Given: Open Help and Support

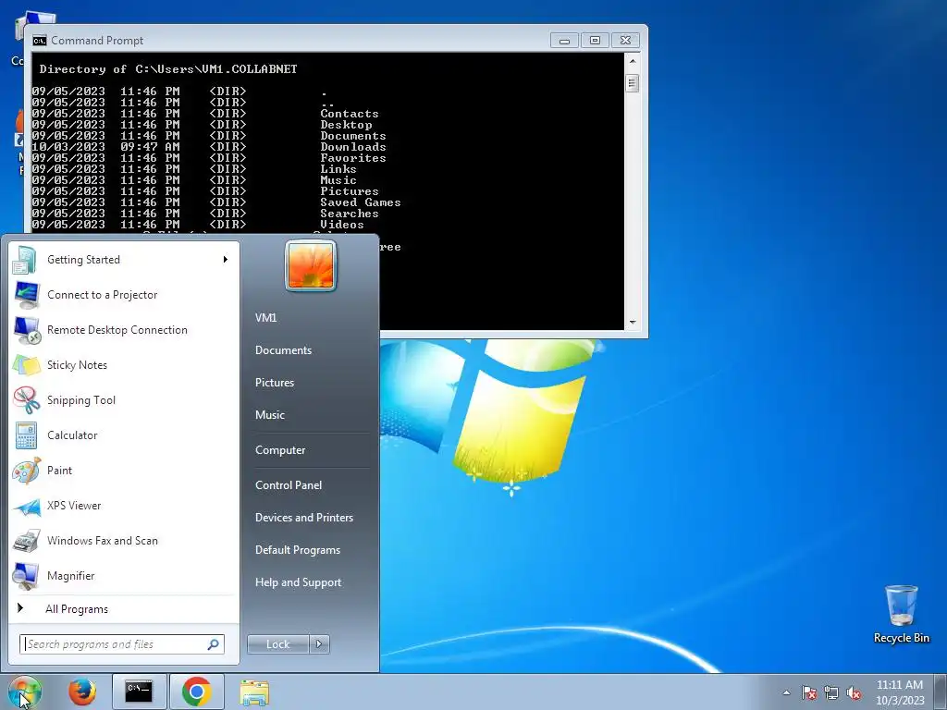Looking at the screenshot, I should tap(298, 582).
